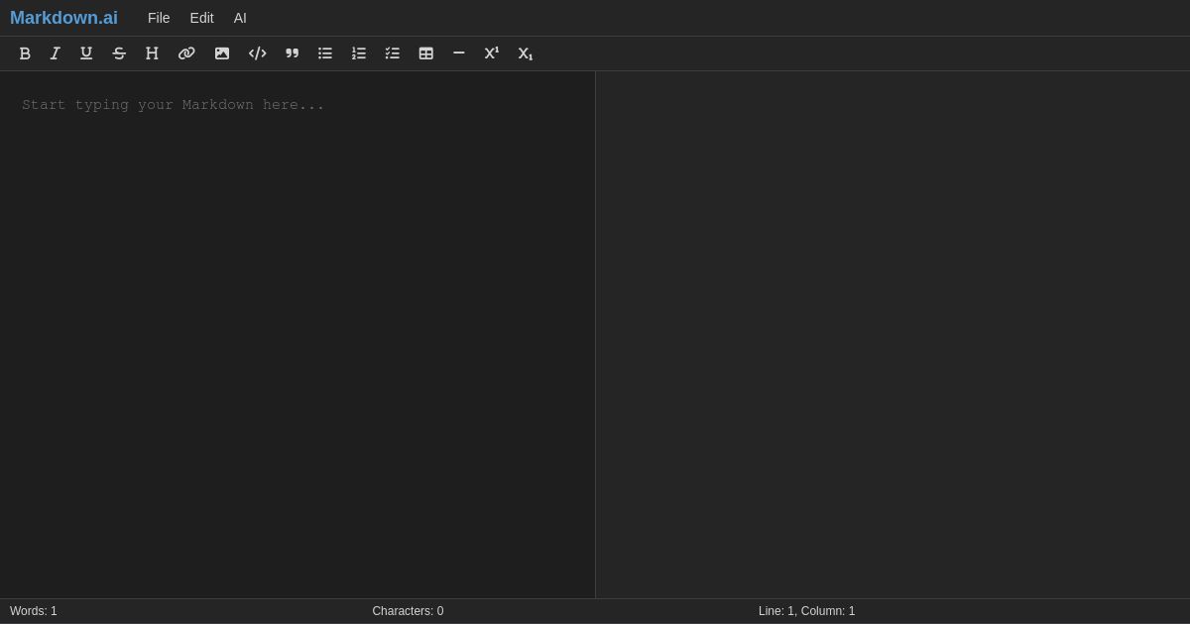Insert a table
This screenshot has width=1190, height=624.
(x=426, y=53)
